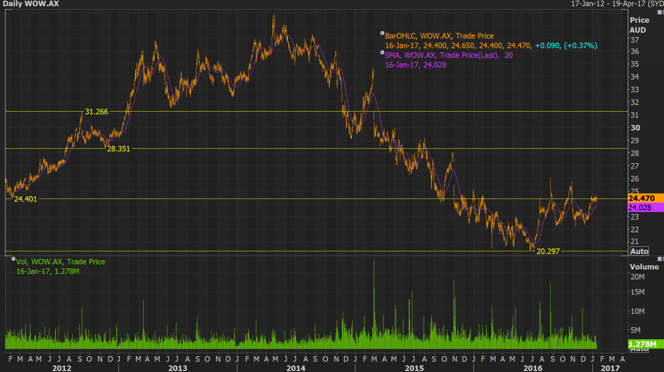Click the 2015 year label on time axis
664x372 pixels.
[414, 368]
